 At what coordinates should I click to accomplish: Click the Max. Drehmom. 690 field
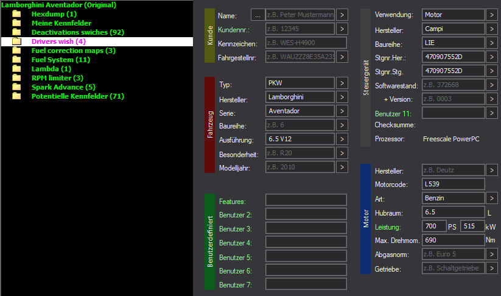point(453,240)
